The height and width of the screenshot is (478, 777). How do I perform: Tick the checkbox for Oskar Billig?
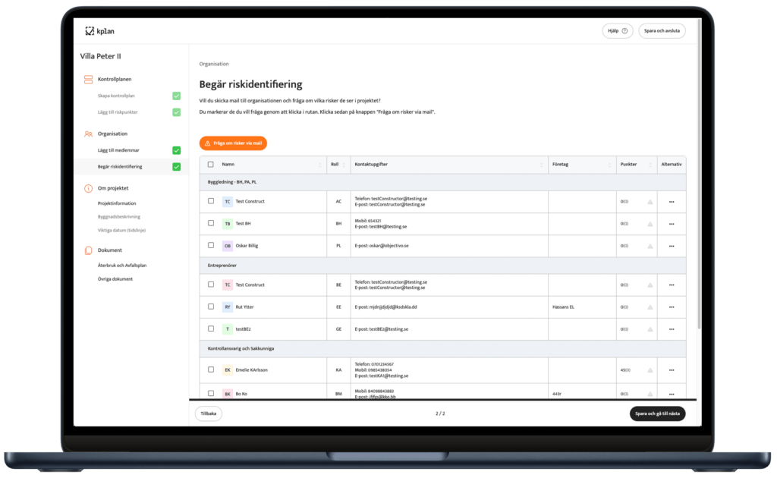pyautogui.click(x=211, y=246)
